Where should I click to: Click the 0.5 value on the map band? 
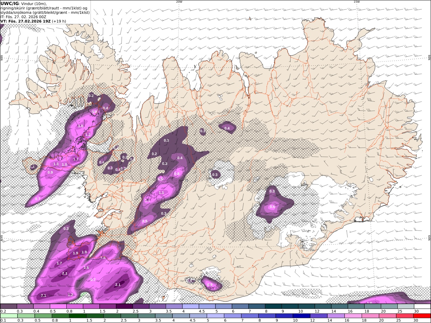pos(145,221)
